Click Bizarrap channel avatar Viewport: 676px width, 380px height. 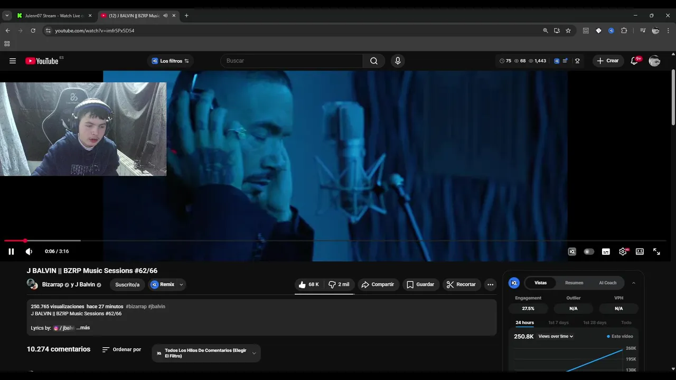(32, 284)
